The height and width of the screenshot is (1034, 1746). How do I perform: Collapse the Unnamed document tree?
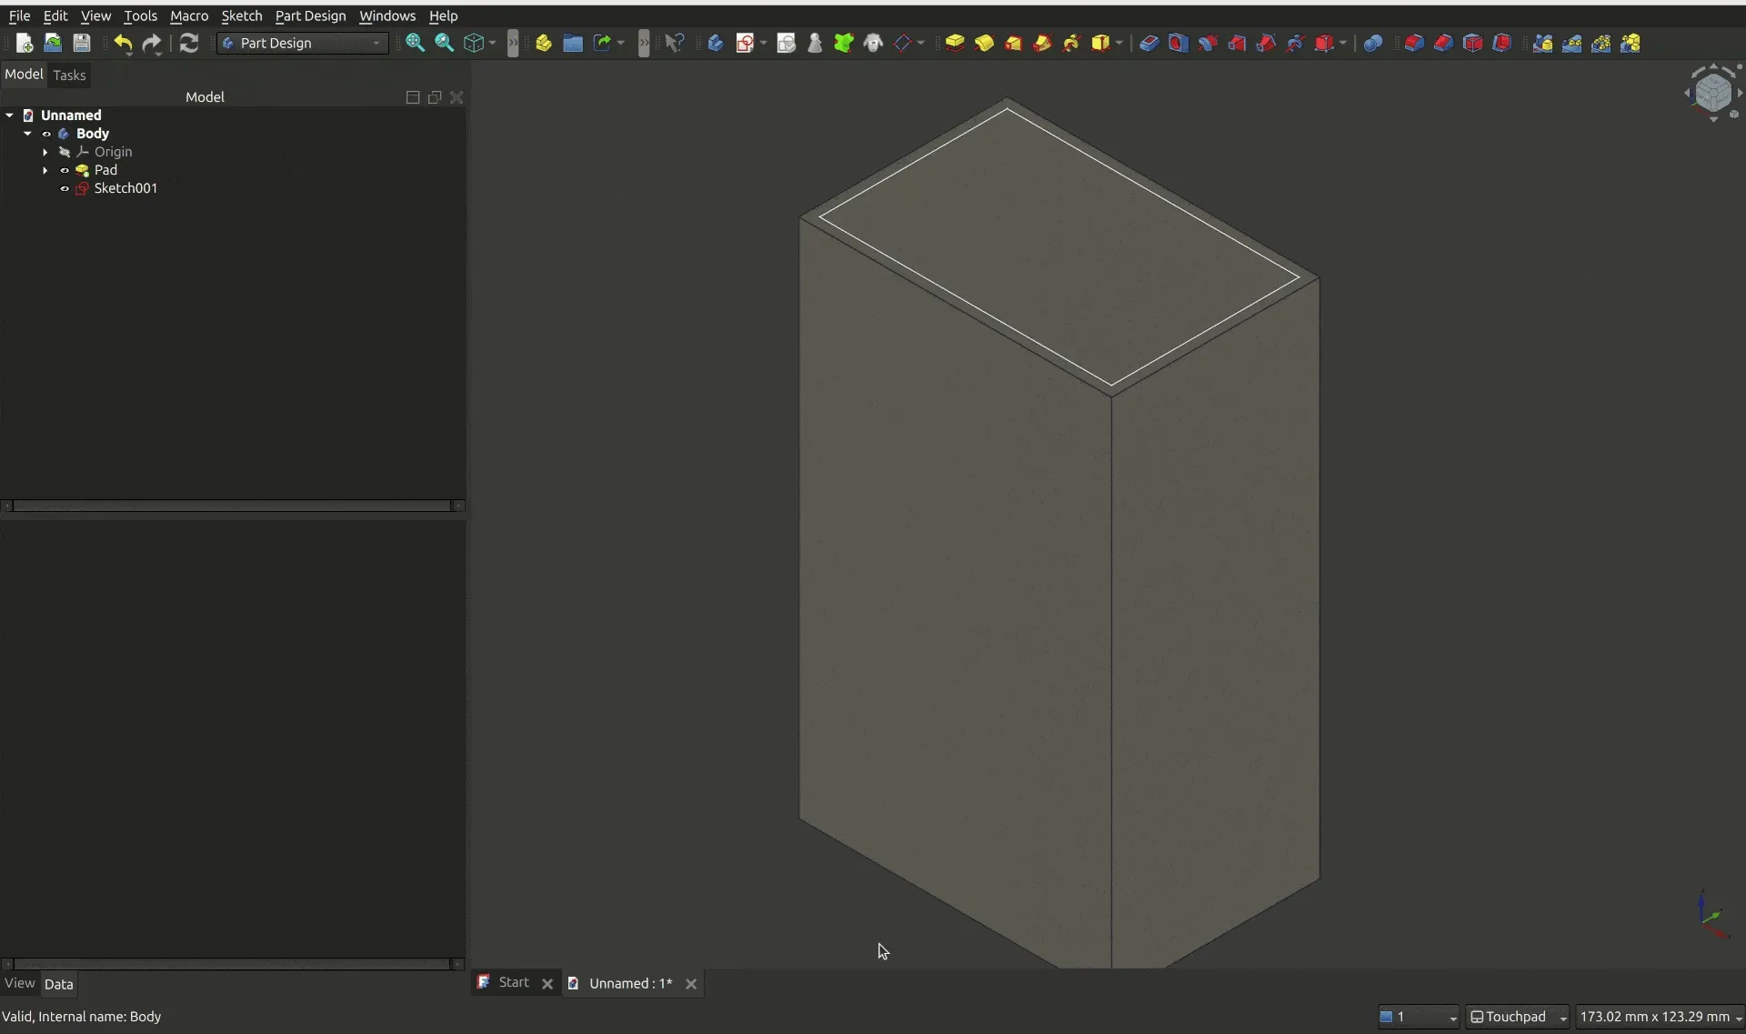pyautogui.click(x=10, y=115)
